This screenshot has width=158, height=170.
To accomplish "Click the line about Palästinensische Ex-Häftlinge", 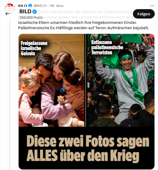I will 84,28.
